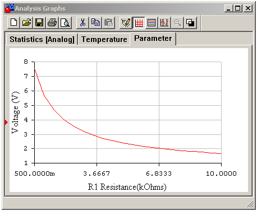Screen dimensions: 257x211
Task: Click the R1 Resistance(kOhms) axis label
Action: tap(127, 187)
